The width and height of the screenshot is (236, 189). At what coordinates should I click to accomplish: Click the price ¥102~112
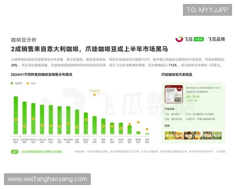[192, 101]
